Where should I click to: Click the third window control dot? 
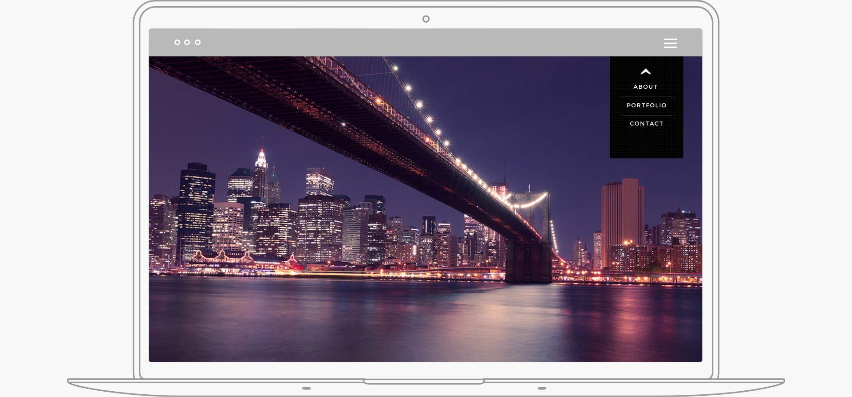tap(198, 43)
